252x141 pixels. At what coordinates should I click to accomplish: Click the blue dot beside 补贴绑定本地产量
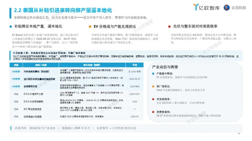coord(11,26)
